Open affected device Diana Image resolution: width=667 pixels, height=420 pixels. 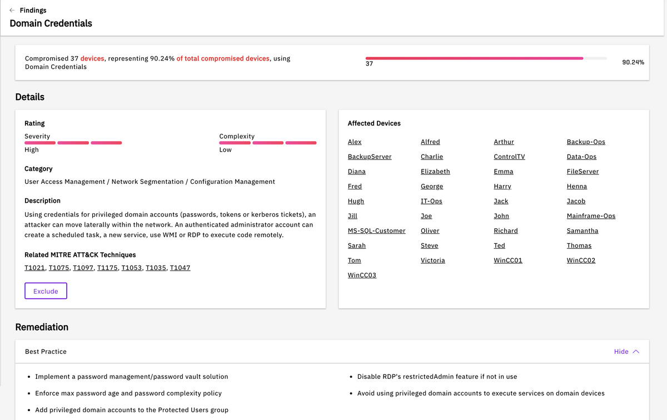coord(356,172)
